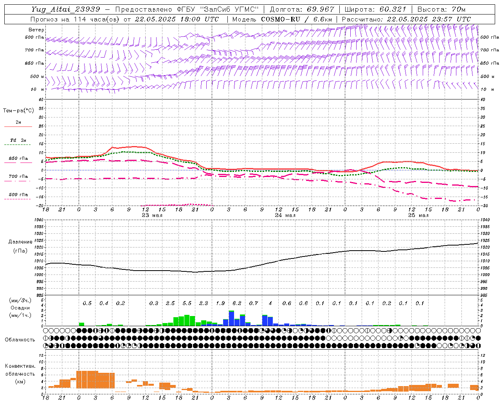
Task: Click the "Конвективн." convective cloud label
Action: click(20, 366)
